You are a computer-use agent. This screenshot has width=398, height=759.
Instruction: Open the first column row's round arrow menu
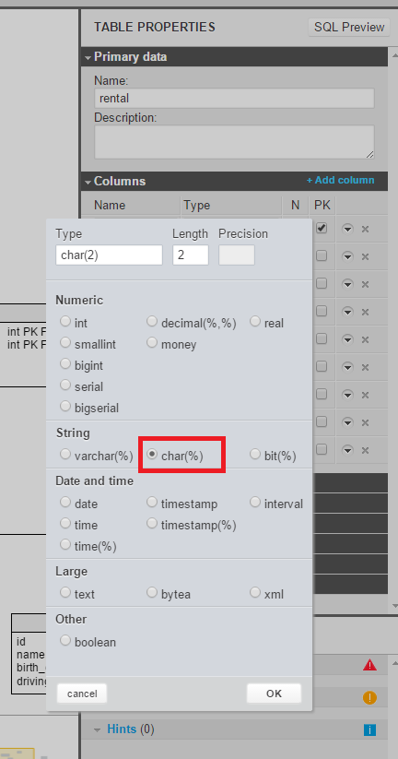347,229
